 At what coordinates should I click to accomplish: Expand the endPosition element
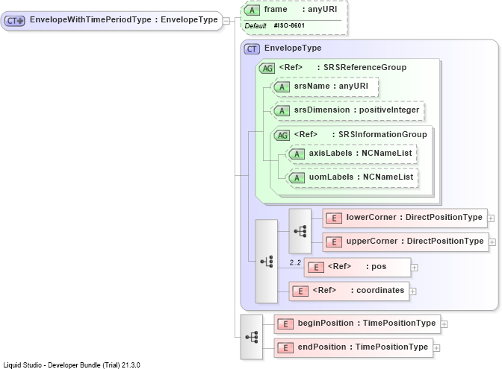click(437, 348)
